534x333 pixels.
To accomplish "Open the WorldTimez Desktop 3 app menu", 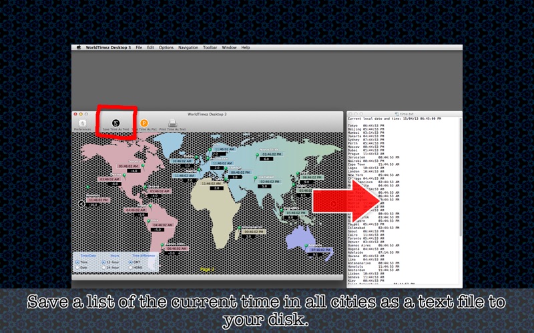I will pyautogui.click(x=108, y=47).
